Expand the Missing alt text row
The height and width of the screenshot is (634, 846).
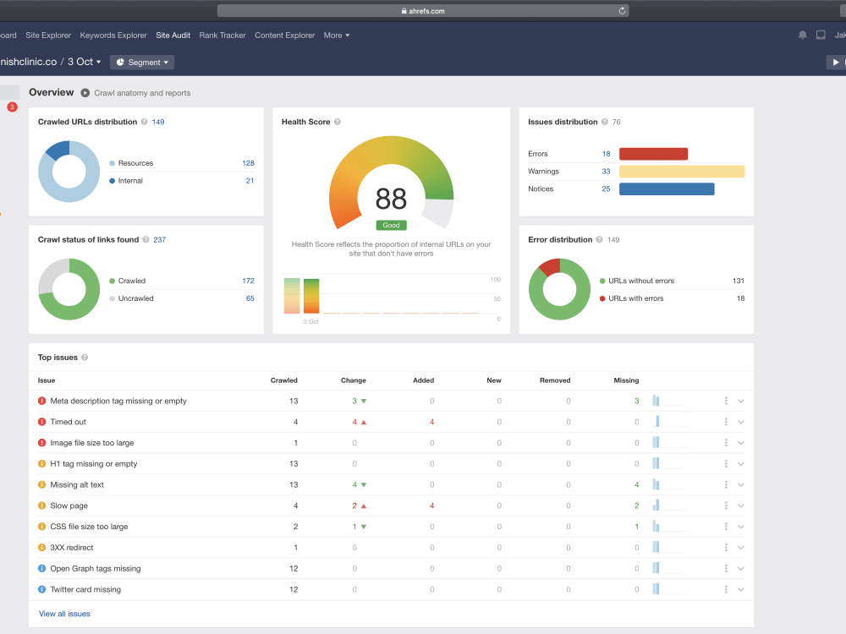(741, 485)
